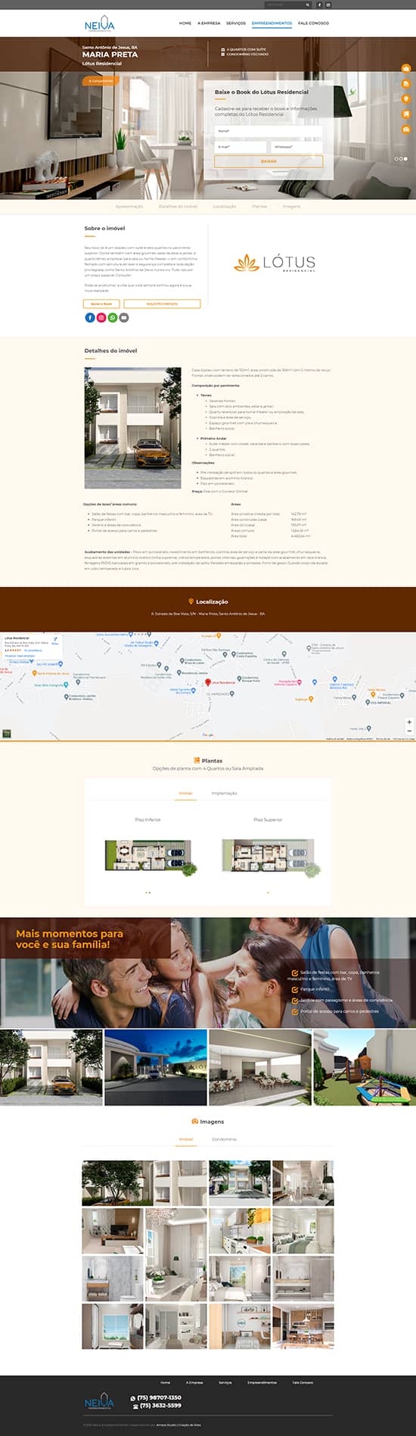Jump to Detalhes do imóvel section
416x1436 pixels.
pyautogui.click(x=178, y=206)
